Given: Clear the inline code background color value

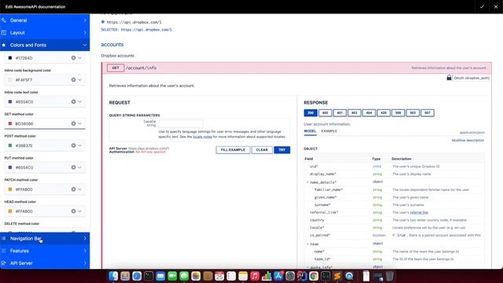Looking at the screenshot, I should pyautogui.click(x=73, y=80).
